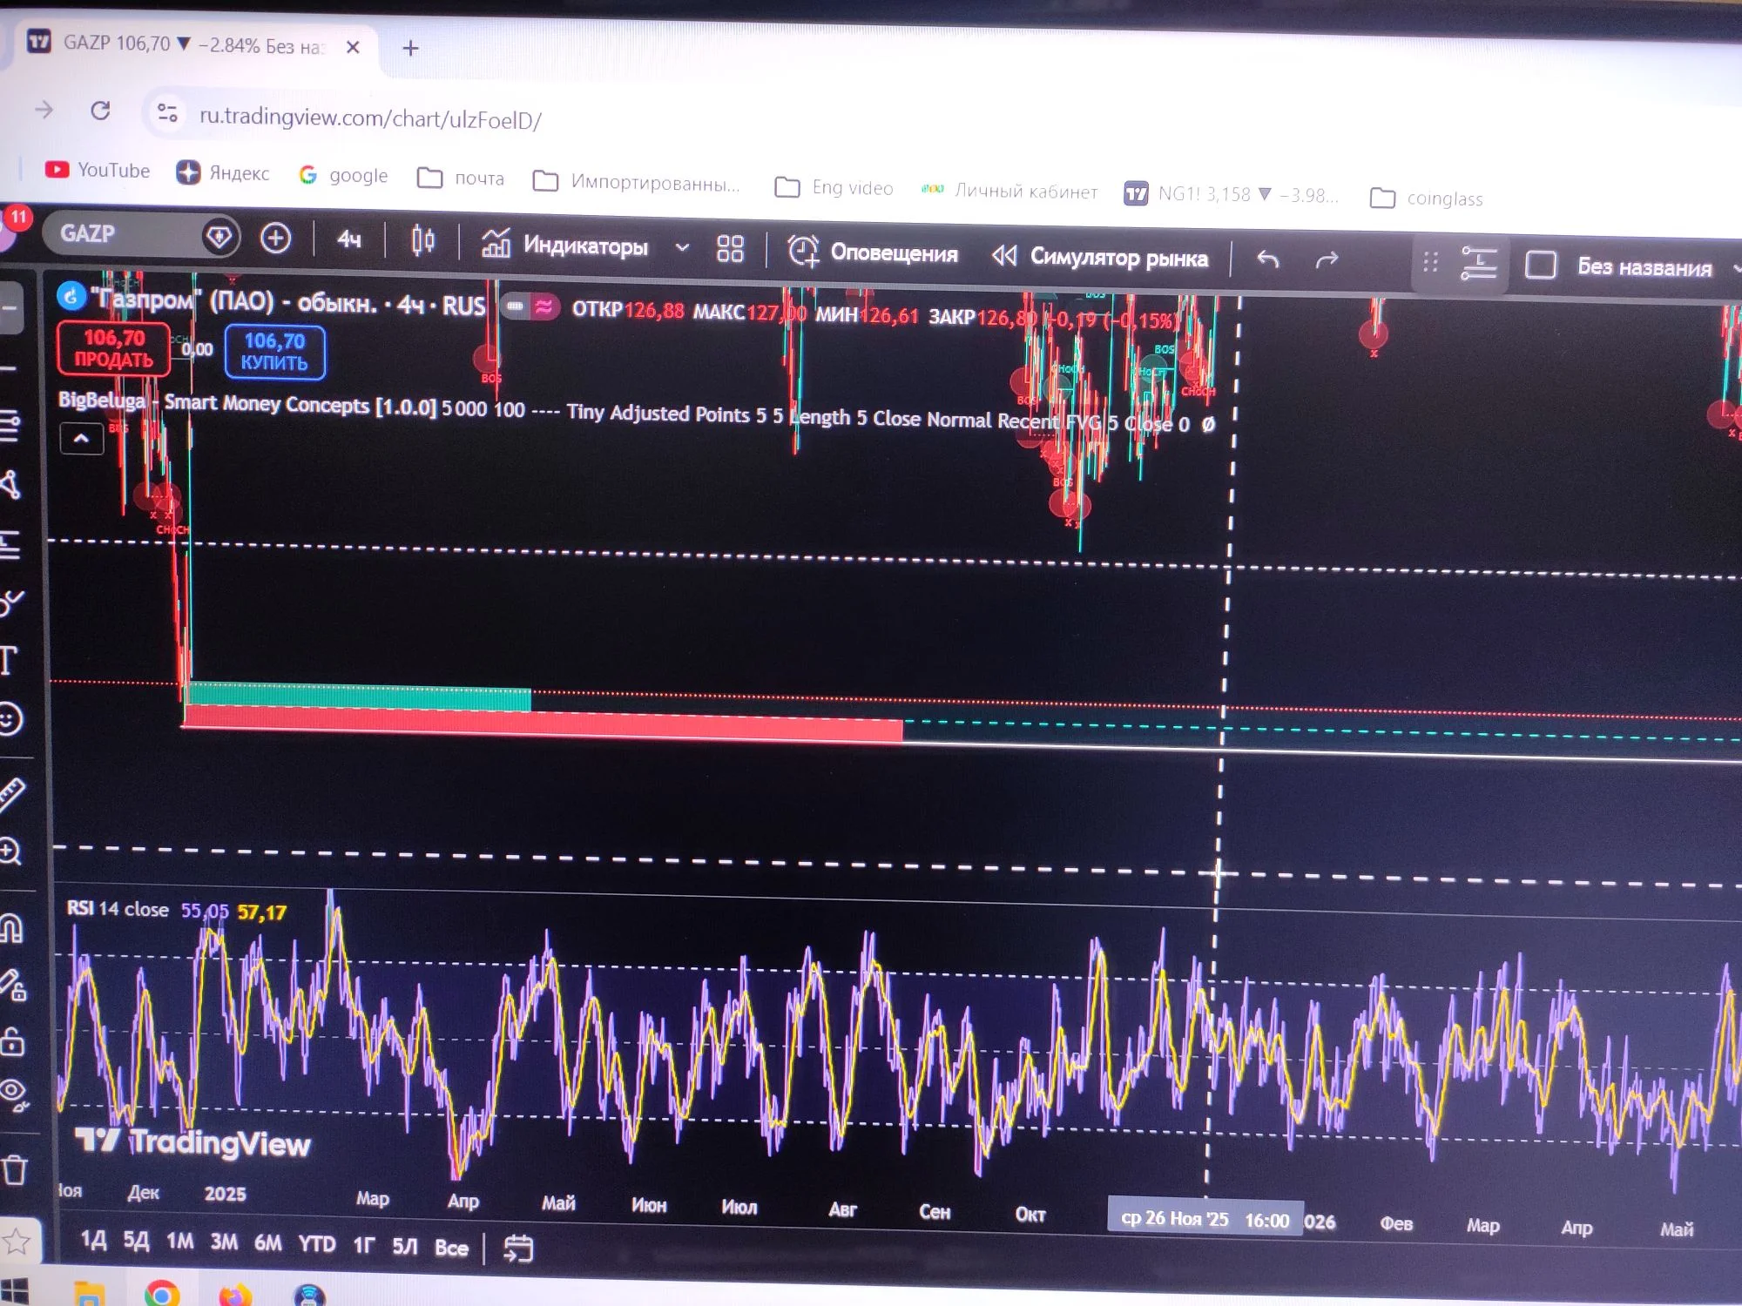Toggle the magnet mode in left toolbar

coord(12,929)
